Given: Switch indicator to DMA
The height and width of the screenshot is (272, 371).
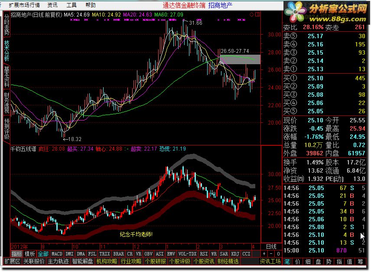Looking at the screenshot, I should tap(81, 254).
